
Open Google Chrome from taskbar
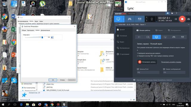(x=52, y=105)
